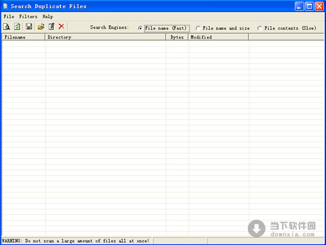The image size is (326, 245).
Task: Close the Search Duplicate Files window
Action: click(x=319, y=7)
